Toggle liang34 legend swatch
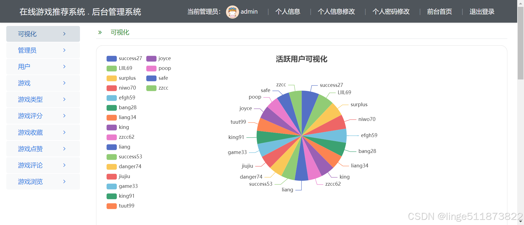524x225 pixels. click(x=112, y=117)
